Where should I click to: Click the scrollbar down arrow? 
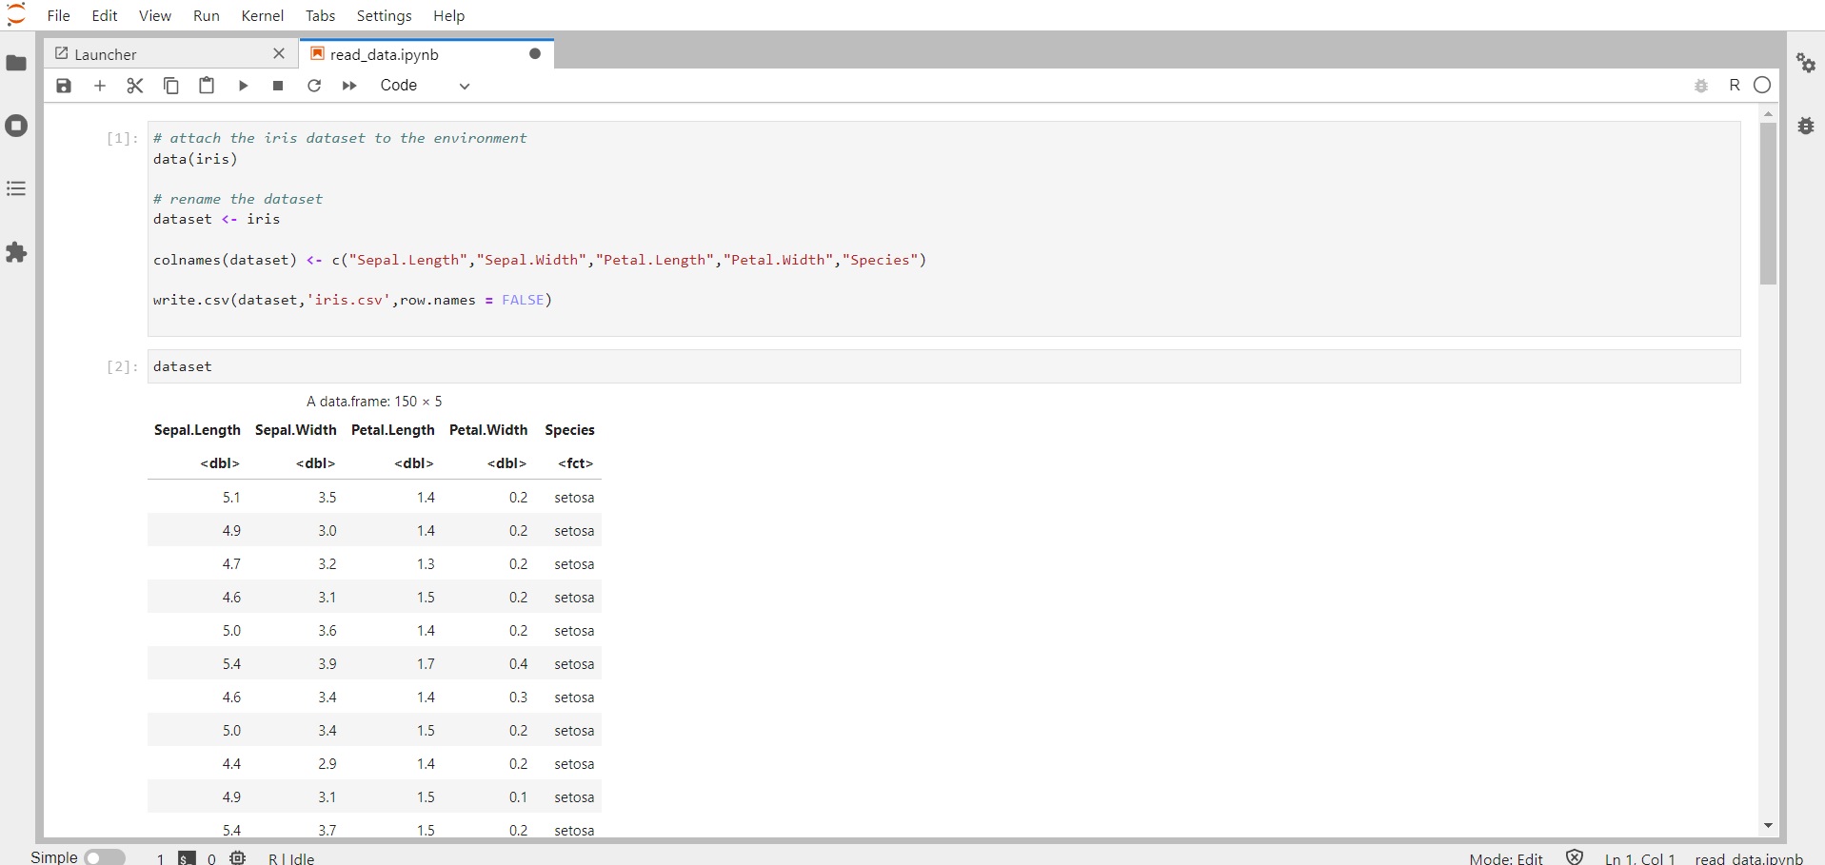coord(1768,826)
